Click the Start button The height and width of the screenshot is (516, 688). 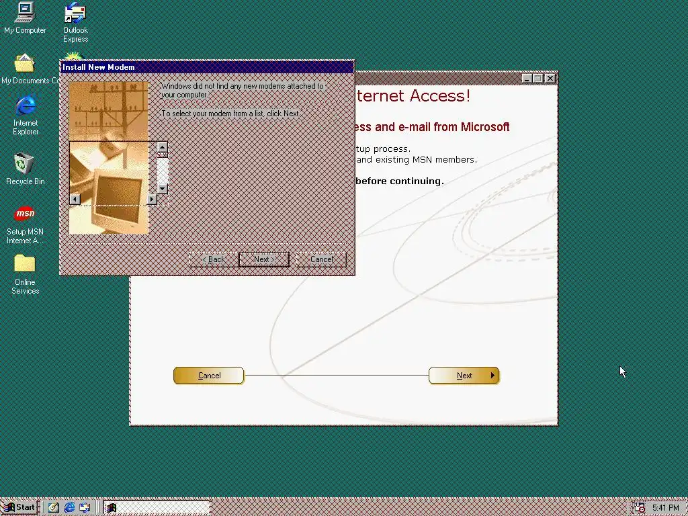pyautogui.click(x=19, y=508)
